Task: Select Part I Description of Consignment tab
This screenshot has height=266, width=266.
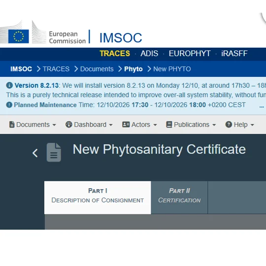Action: click(x=98, y=198)
